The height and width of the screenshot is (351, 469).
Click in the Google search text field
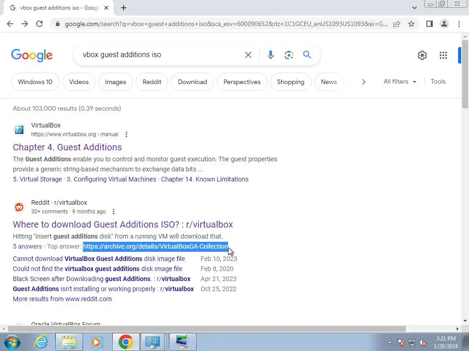coord(162,55)
